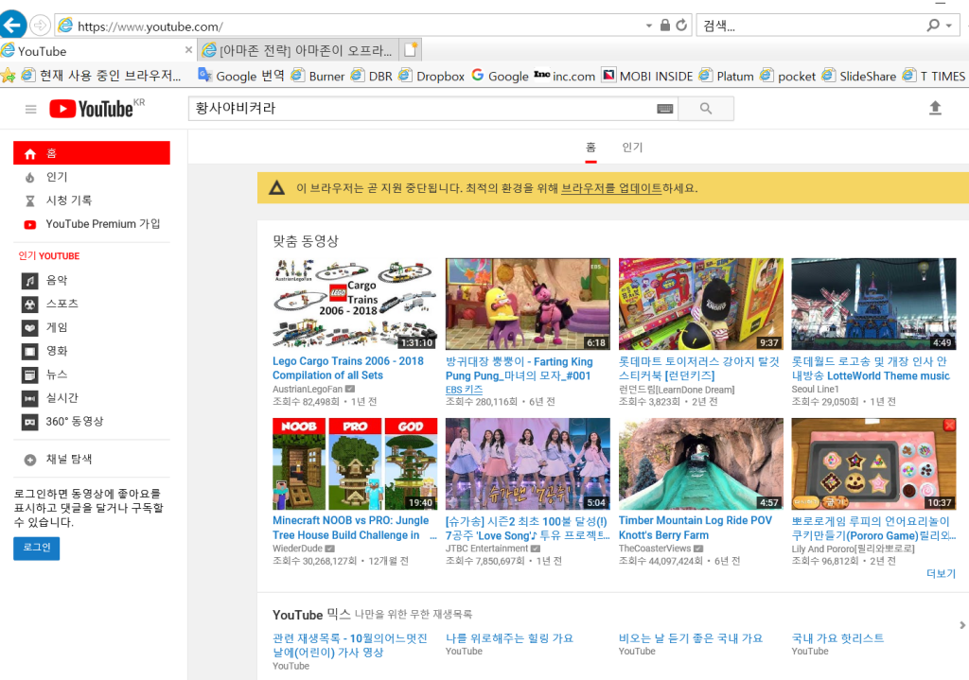Viewport: 969px width, 680px height.
Task: Switch to the 인기 tab
Action: (x=632, y=147)
